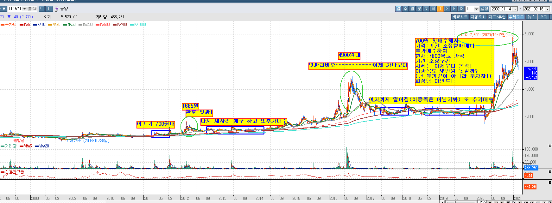Viewport: 552px width, 203px height.
Task: Click the stock code input field 001570
Action: tap(15, 9)
